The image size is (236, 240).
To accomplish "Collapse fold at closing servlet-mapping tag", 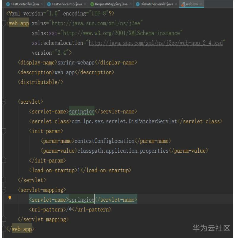I will [4, 218].
